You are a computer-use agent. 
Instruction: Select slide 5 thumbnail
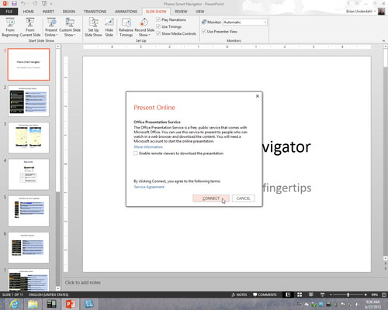tap(29, 211)
